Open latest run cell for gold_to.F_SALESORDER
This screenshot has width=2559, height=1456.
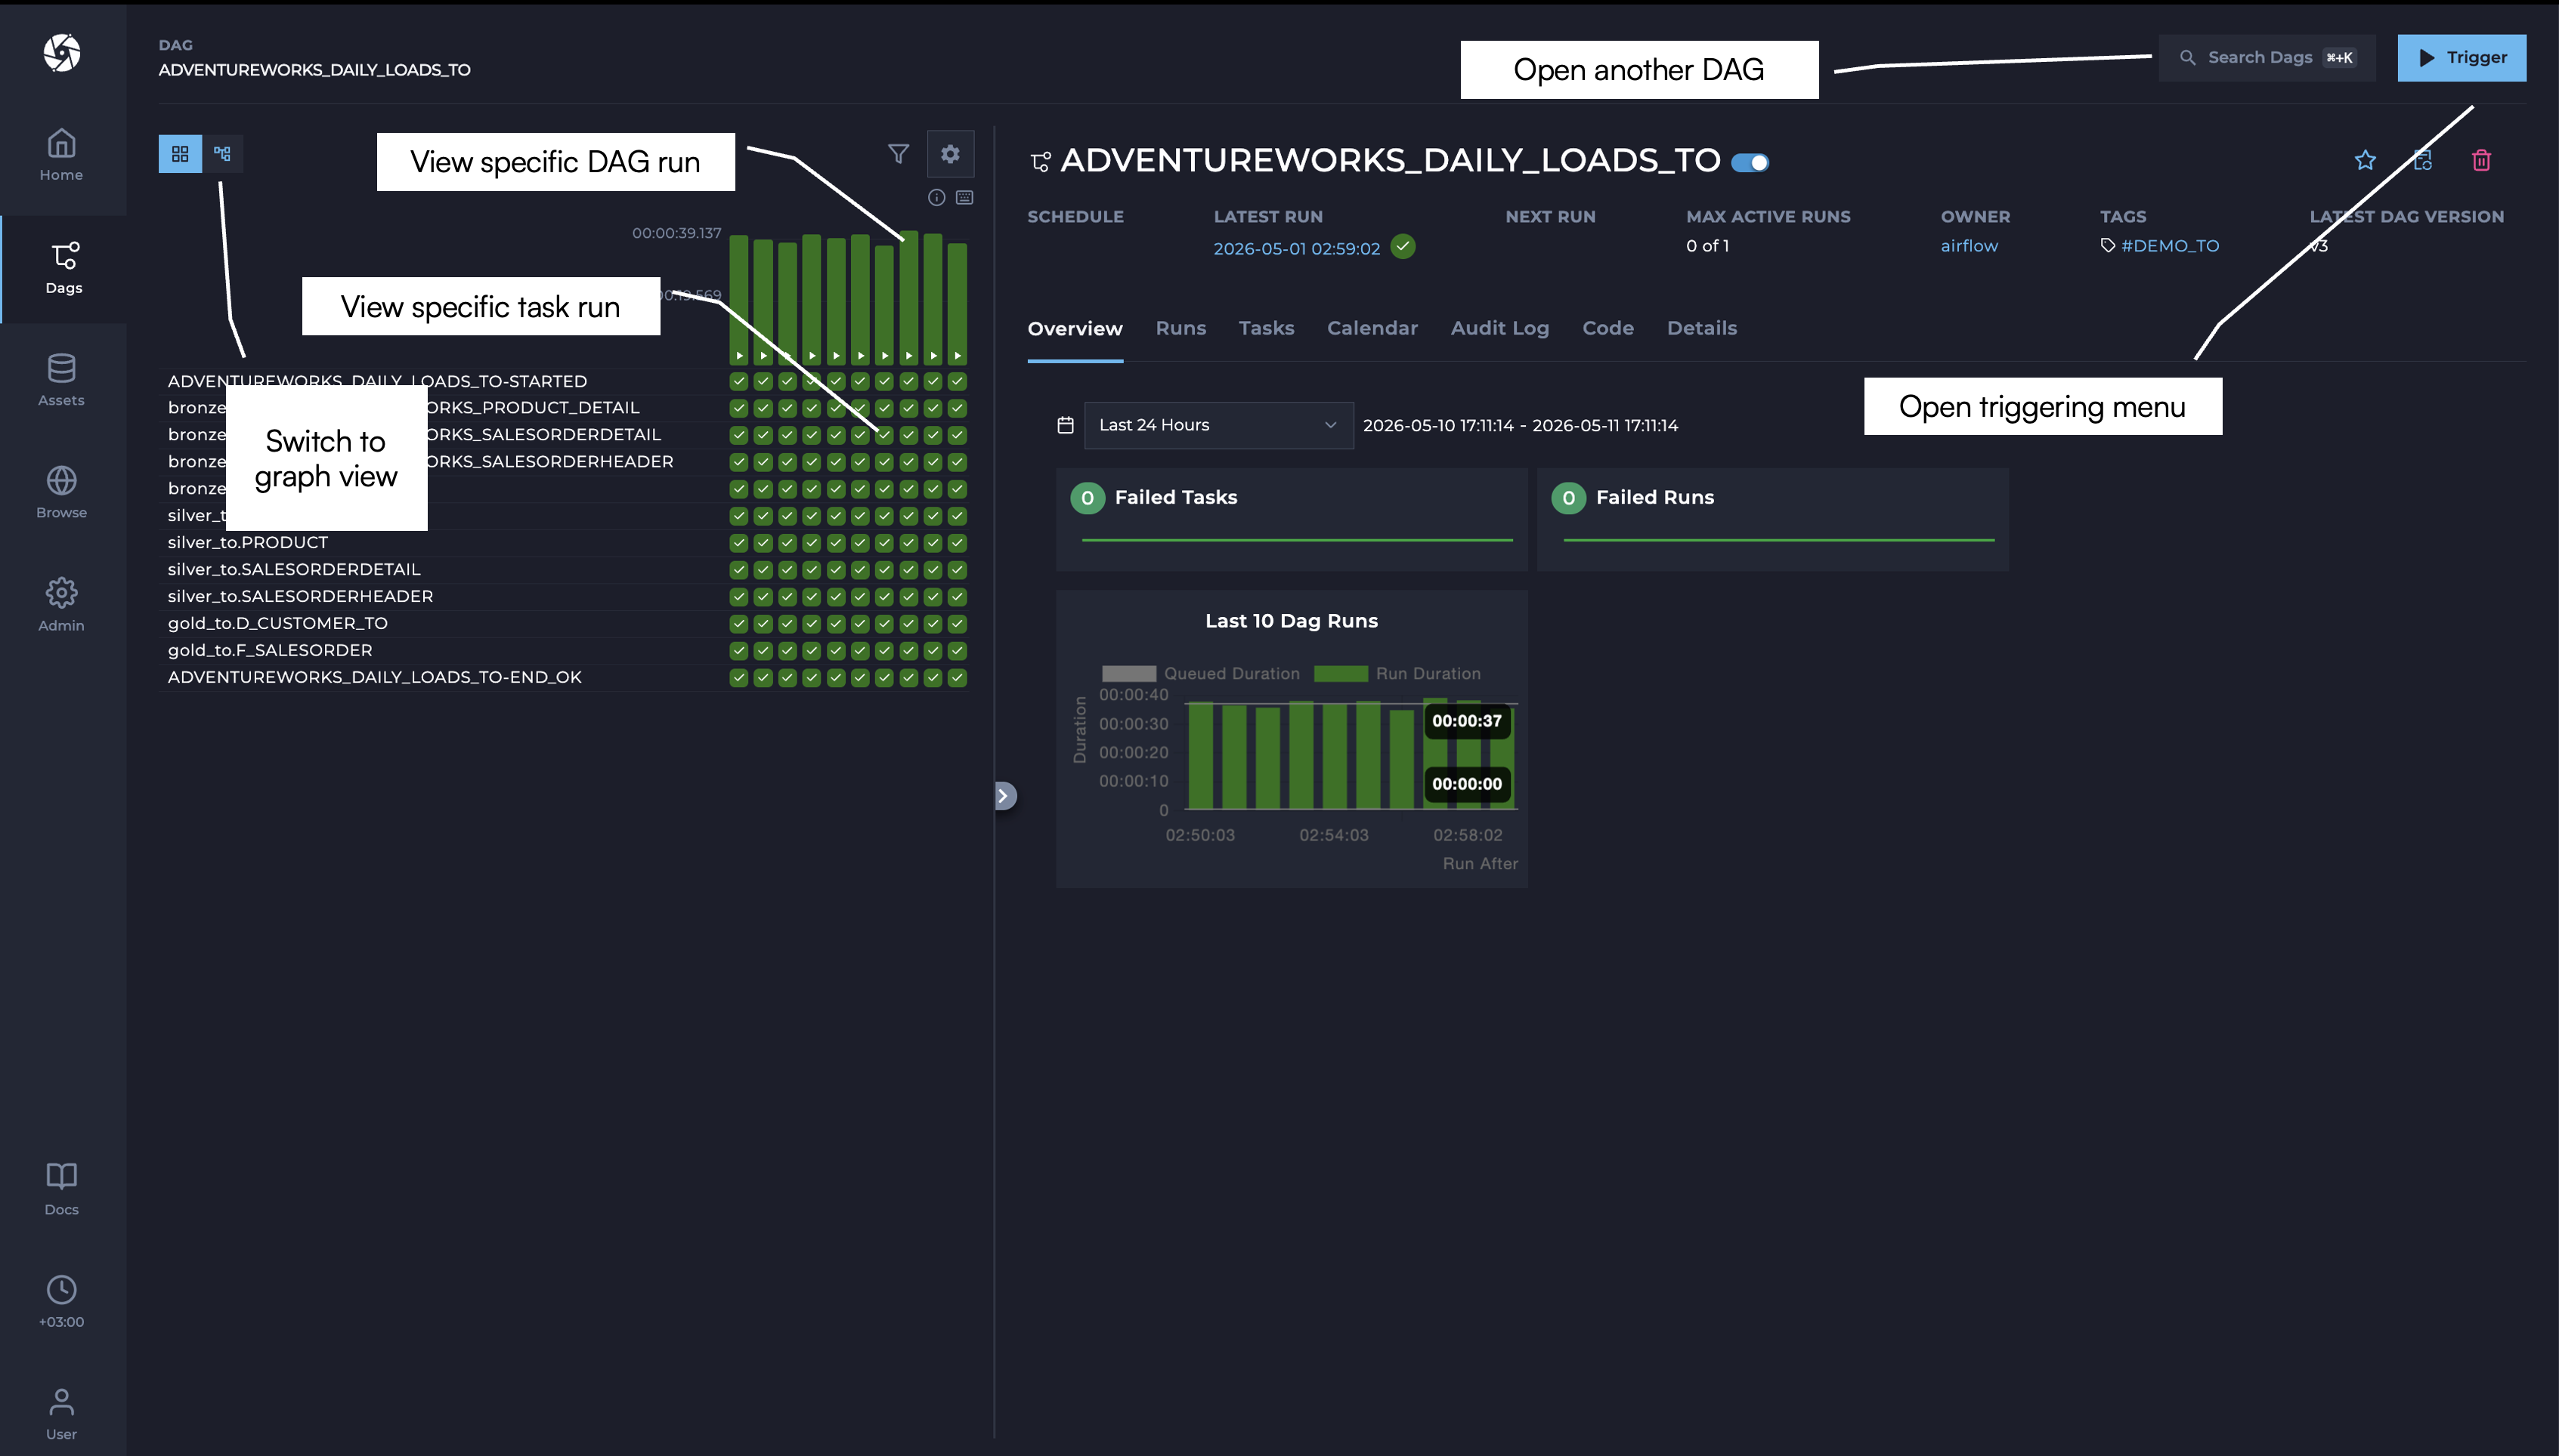click(958, 651)
